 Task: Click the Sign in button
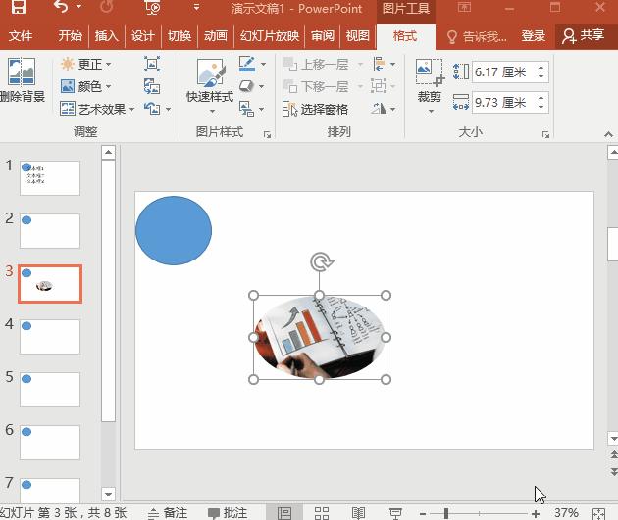pyautogui.click(x=533, y=36)
